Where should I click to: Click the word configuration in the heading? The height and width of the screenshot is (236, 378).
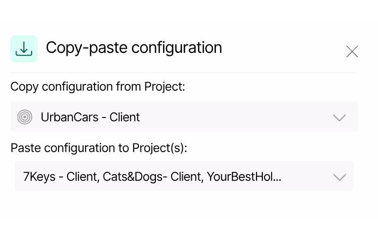(177, 48)
